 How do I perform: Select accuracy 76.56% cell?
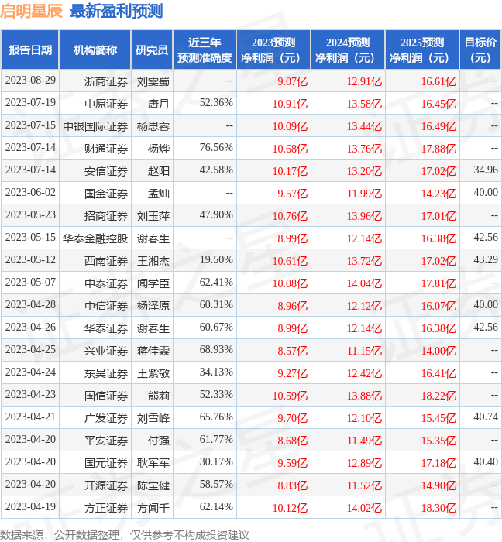[x=216, y=148]
